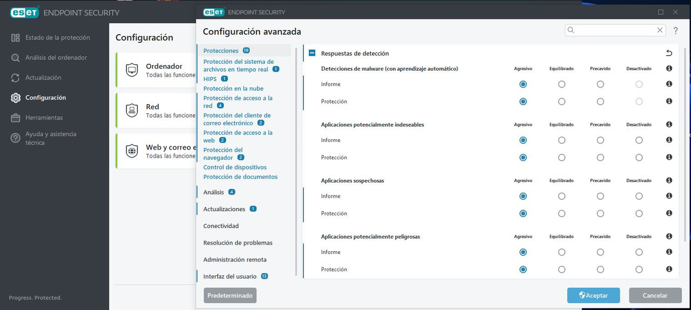Open Administración remota section
Viewport: 691px width, 310px height.
pyautogui.click(x=235, y=260)
